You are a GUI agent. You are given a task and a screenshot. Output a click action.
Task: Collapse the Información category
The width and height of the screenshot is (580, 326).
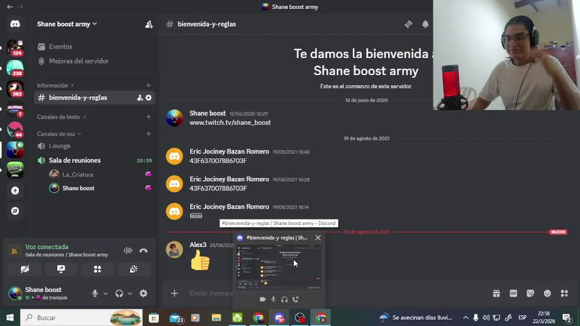55,85
